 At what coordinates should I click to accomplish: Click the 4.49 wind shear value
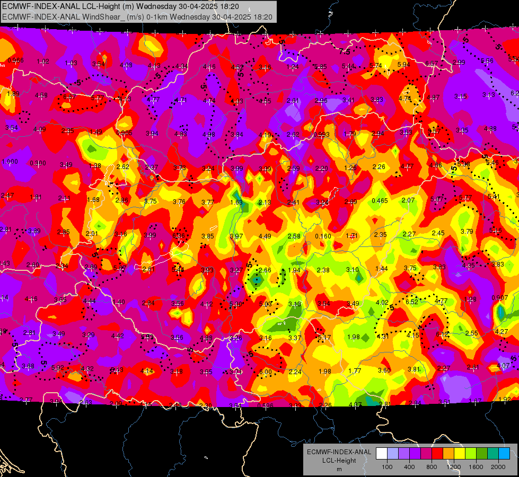click(x=265, y=236)
